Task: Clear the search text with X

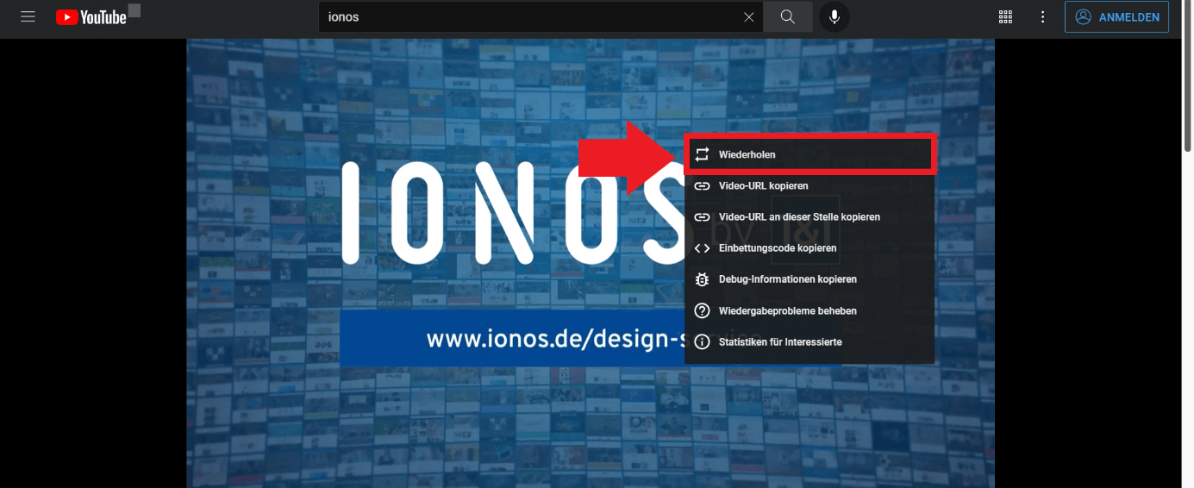Action: click(x=748, y=17)
